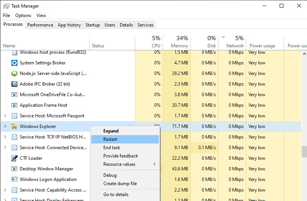The image size is (307, 201).
Task: Switch to the Startup tab
Action: [x=92, y=25]
